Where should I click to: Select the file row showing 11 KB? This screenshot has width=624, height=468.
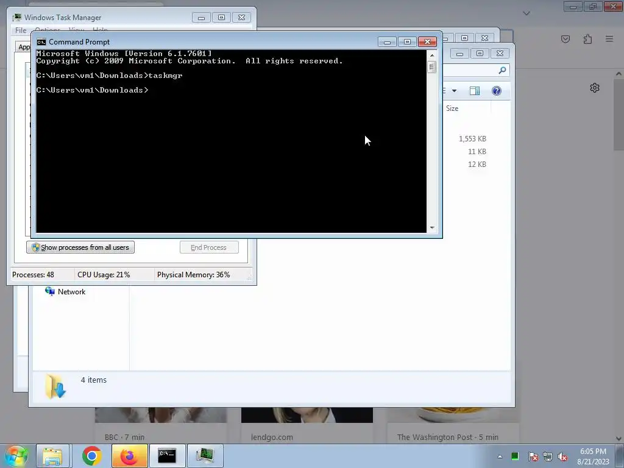coord(477,152)
